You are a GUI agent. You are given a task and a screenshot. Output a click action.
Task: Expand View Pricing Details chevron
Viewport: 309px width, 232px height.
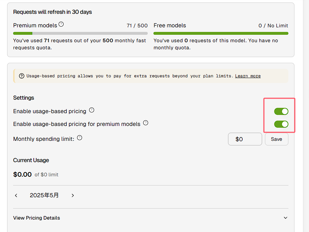point(286,218)
